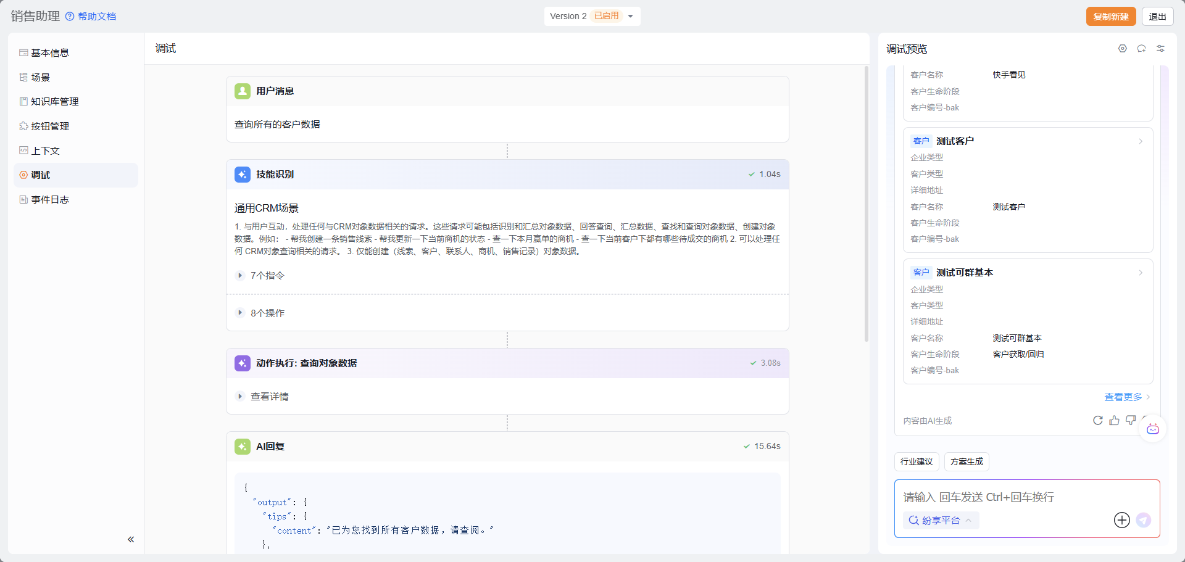Click the chat message input field

click(1025, 497)
